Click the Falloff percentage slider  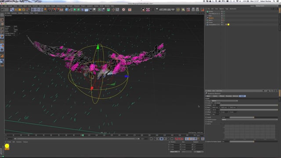pyautogui.click(x=254, y=118)
